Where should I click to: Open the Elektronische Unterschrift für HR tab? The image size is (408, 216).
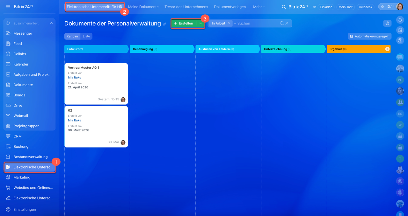pos(94,7)
